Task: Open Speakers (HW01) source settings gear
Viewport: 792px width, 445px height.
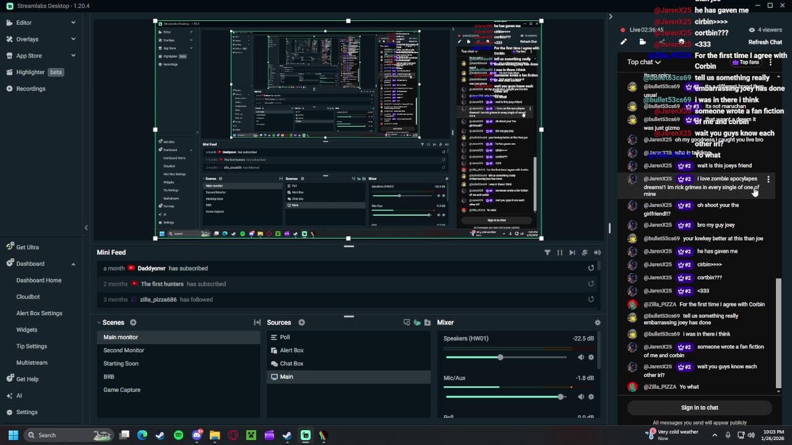Action: point(591,357)
